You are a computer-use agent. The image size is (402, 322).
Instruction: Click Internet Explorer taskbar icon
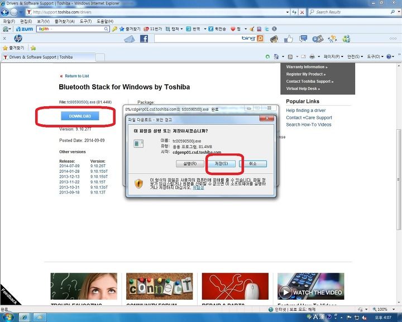(25, 318)
